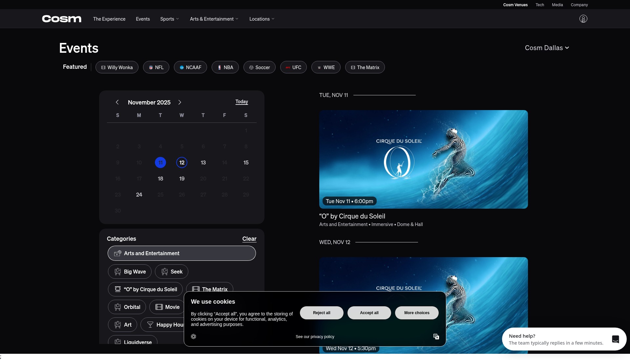This screenshot has height=360, width=630.
Task: Go to previous month in calendar
Action: pyautogui.click(x=117, y=102)
